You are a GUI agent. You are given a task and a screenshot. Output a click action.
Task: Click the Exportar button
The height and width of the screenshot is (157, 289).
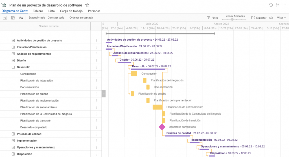(259, 17)
